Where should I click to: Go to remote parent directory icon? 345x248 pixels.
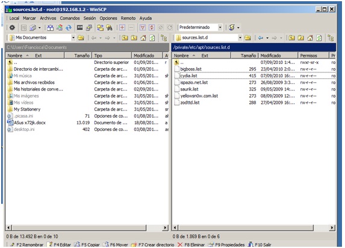point(292,38)
